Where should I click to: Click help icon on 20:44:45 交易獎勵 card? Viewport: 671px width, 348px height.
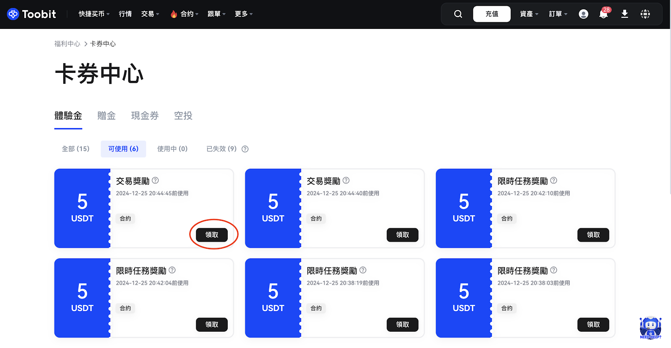pos(155,180)
